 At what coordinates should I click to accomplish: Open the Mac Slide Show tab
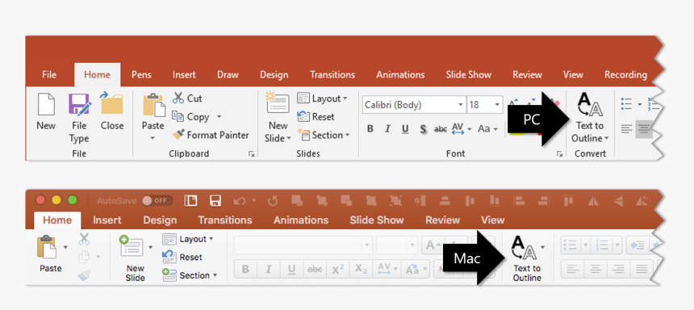click(377, 220)
